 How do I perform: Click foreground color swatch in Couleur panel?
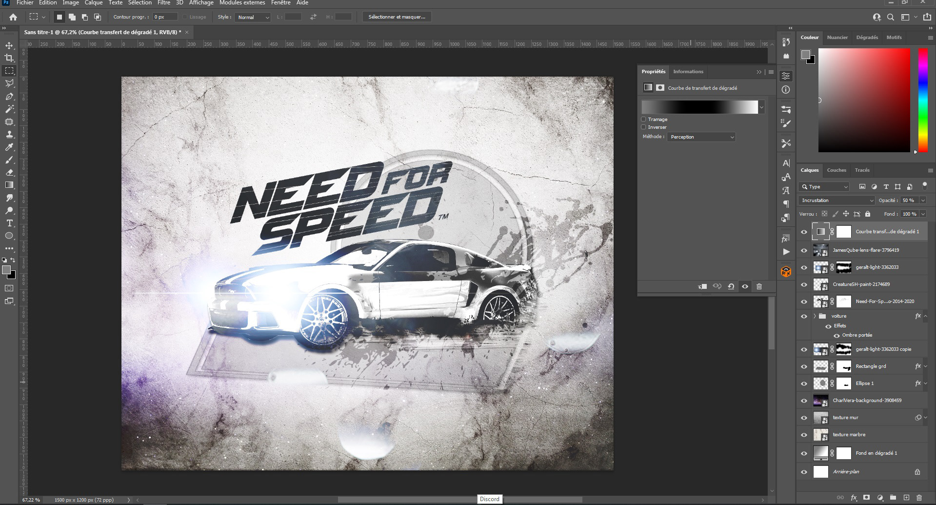pyautogui.click(x=806, y=55)
